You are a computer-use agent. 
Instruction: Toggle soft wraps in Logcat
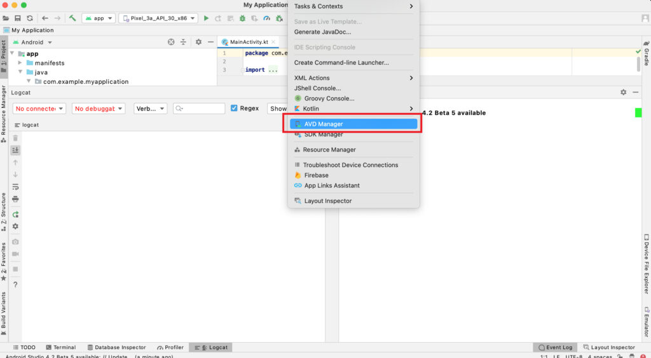(15, 187)
